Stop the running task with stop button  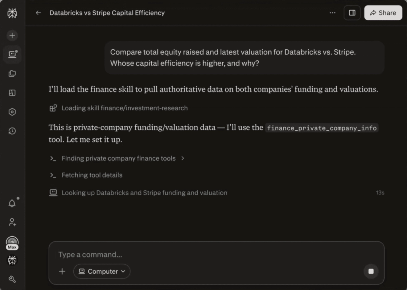(371, 271)
